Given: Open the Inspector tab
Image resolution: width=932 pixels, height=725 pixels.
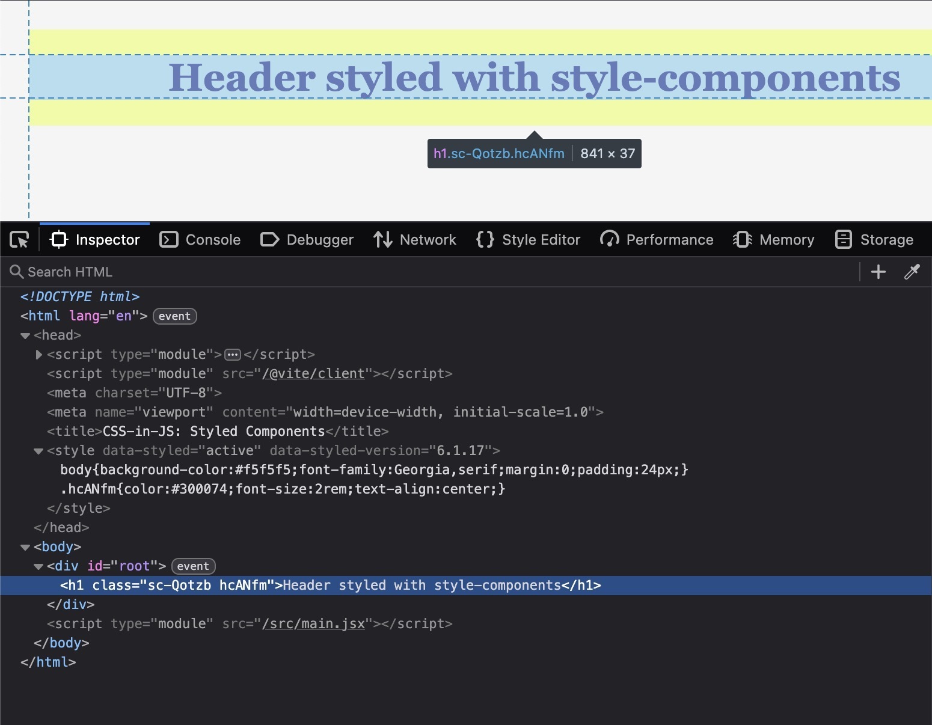Looking at the screenshot, I should [95, 240].
